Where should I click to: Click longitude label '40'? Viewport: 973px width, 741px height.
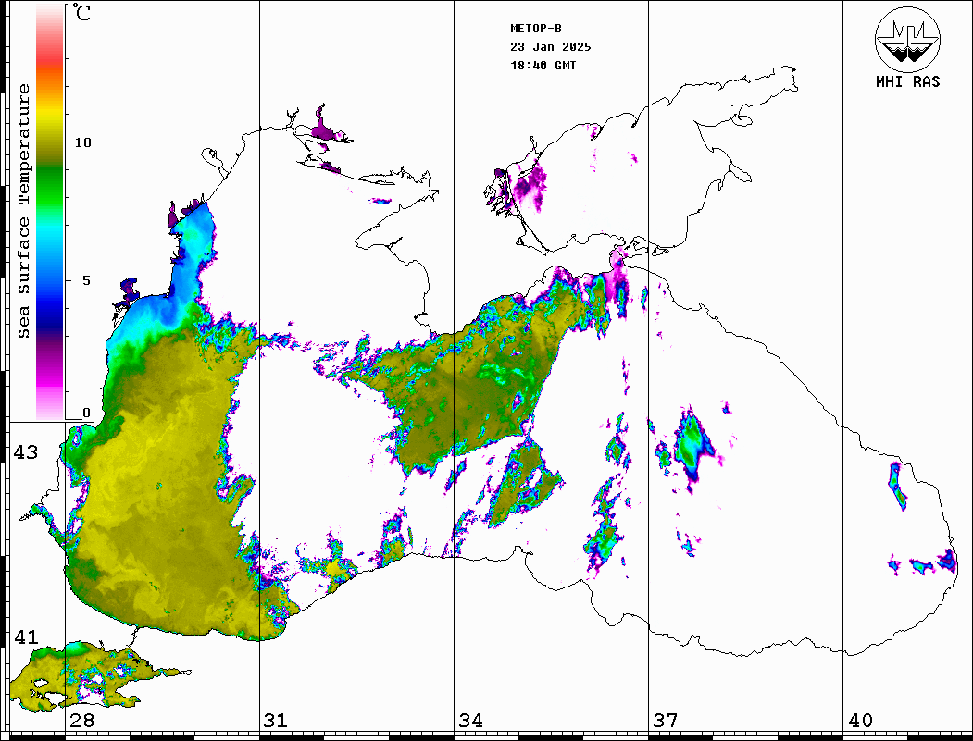pos(860,721)
